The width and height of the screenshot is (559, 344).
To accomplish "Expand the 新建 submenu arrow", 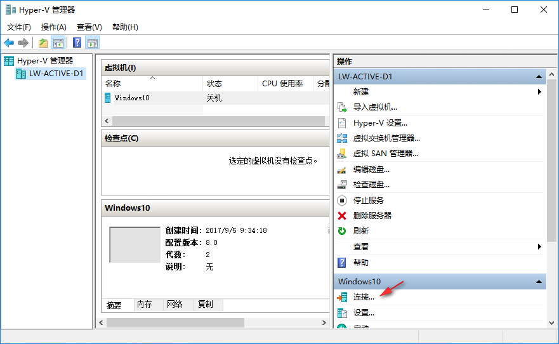I will pyautogui.click(x=539, y=91).
